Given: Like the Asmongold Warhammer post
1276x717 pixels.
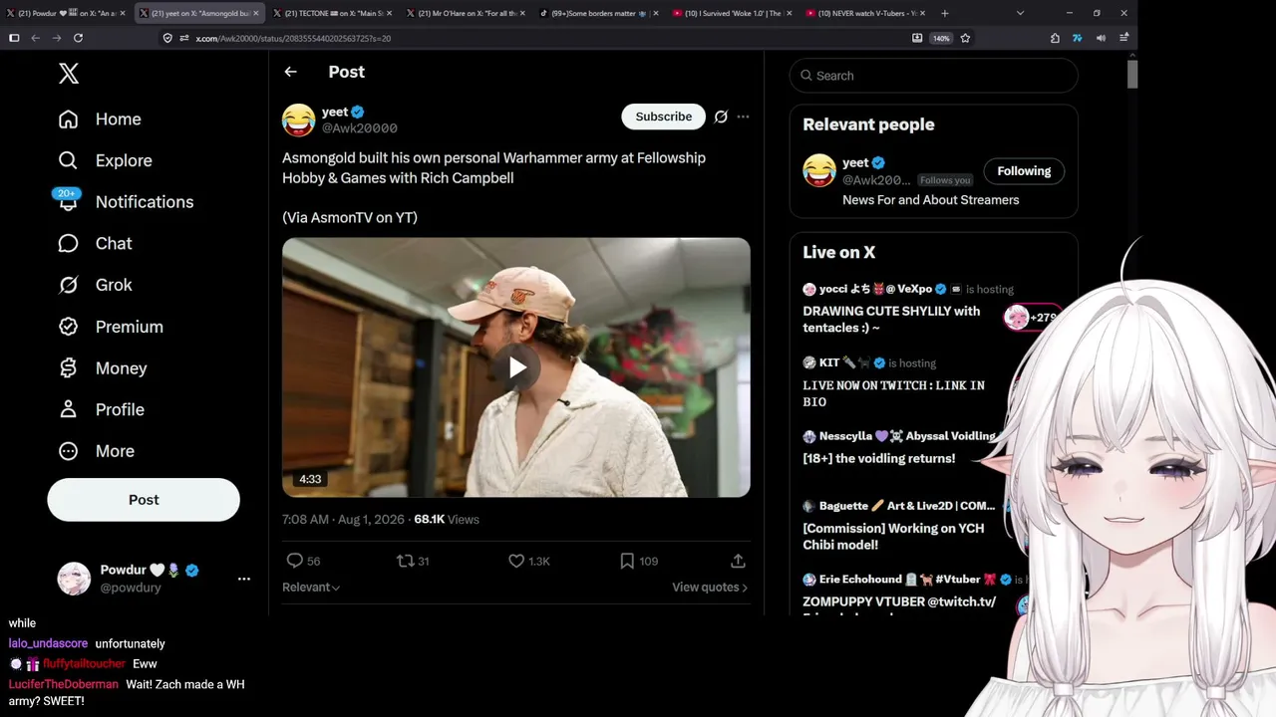Looking at the screenshot, I should 516,561.
